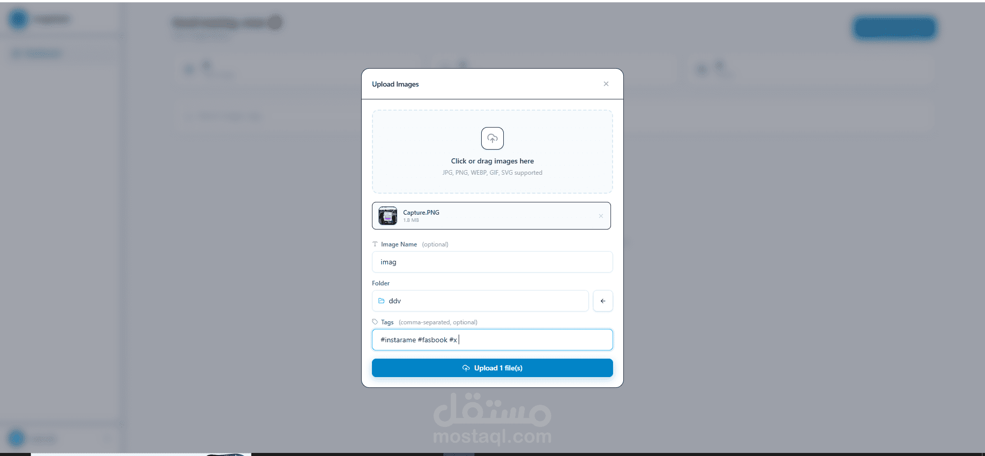The width and height of the screenshot is (985, 456).
Task: Select the Capture.PNG file name
Action: click(421, 212)
